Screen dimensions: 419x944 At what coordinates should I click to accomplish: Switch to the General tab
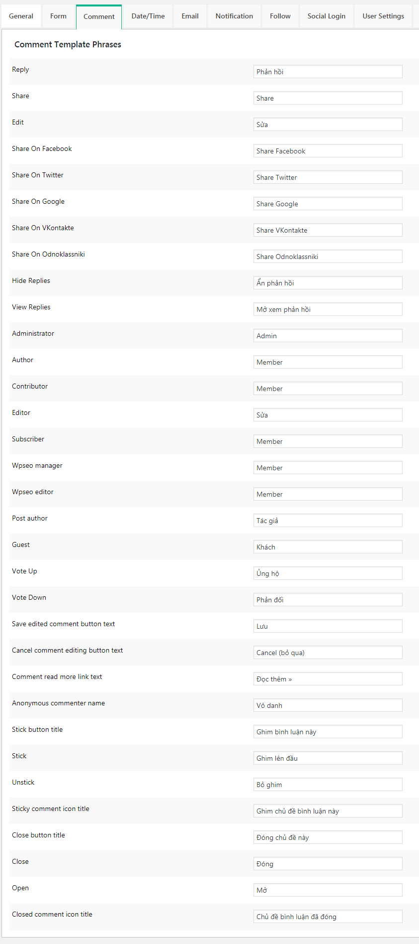(21, 16)
